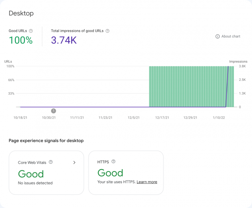Click the Desktop section heading
The image size is (252, 208).
21,13
